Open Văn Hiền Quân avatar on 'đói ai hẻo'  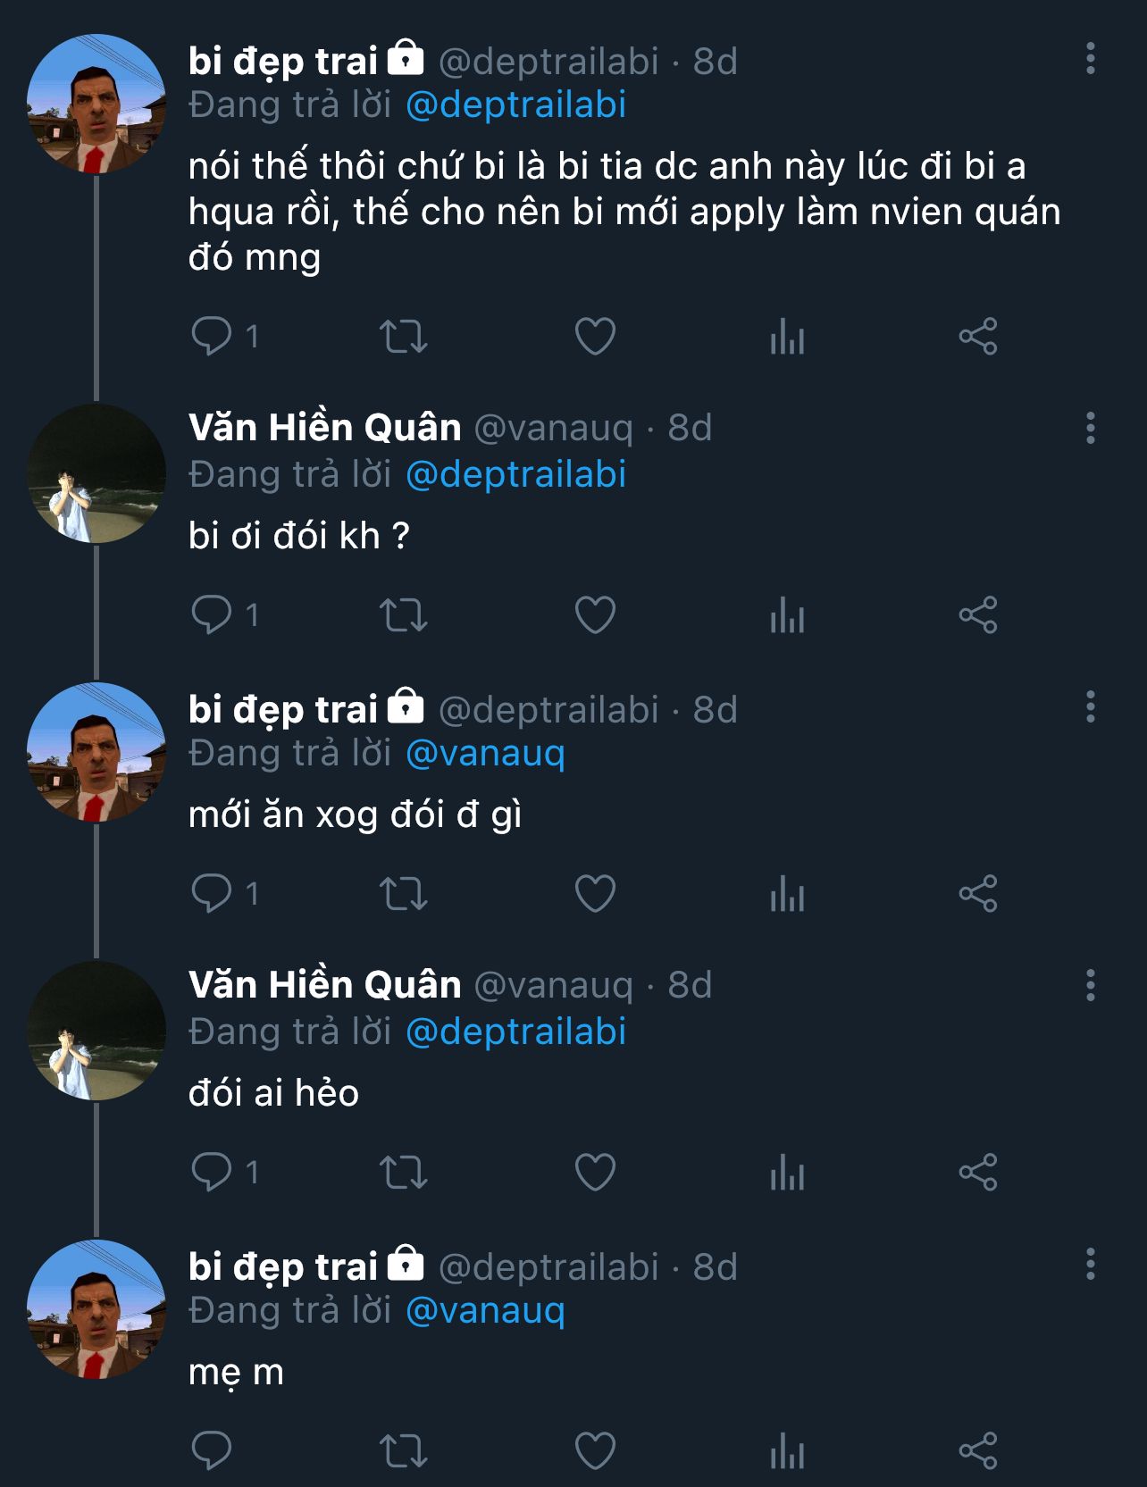point(96,1031)
